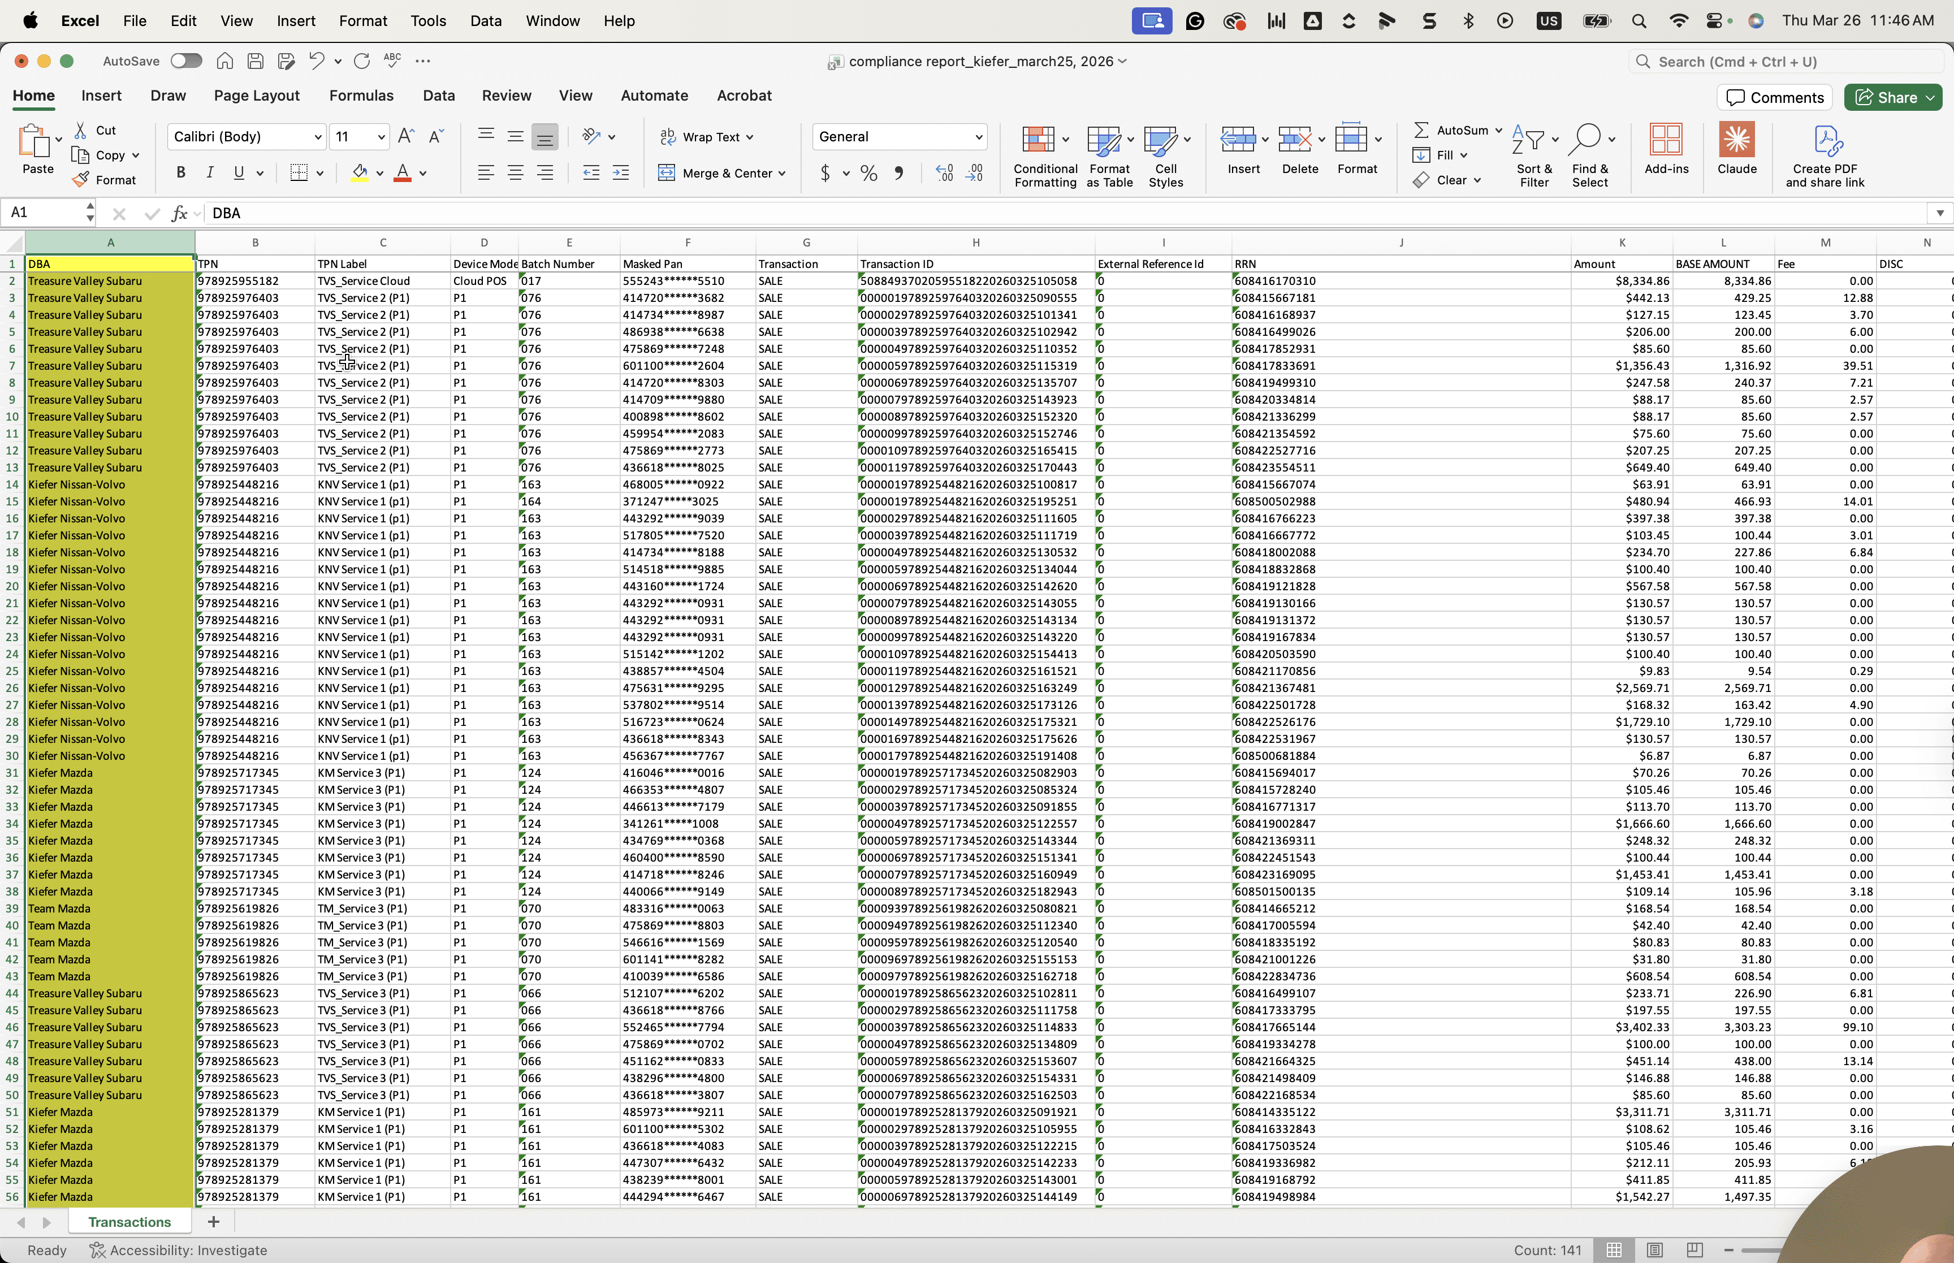Run the spelling check ABC icon
Viewport: 1954px width, 1263px height.
393,60
